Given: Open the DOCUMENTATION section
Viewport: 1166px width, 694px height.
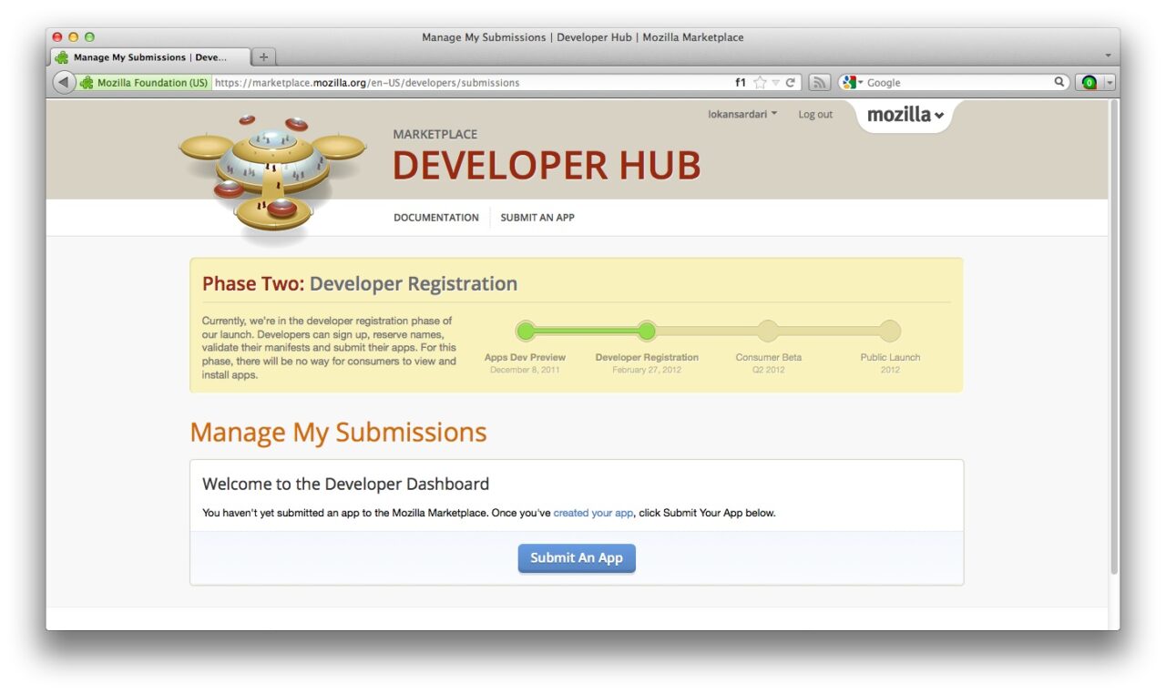Looking at the screenshot, I should (x=435, y=218).
